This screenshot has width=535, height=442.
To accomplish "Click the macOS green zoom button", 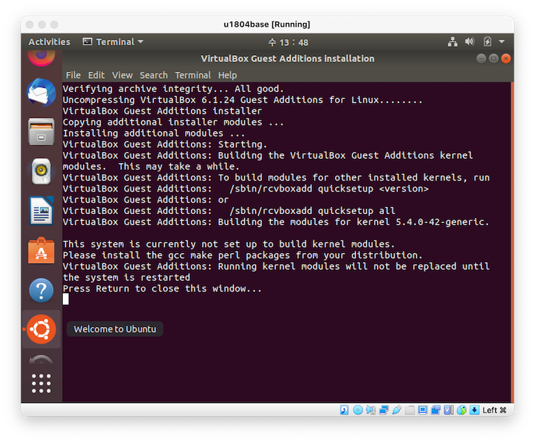I will pyautogui.click(x=54, y=24).
